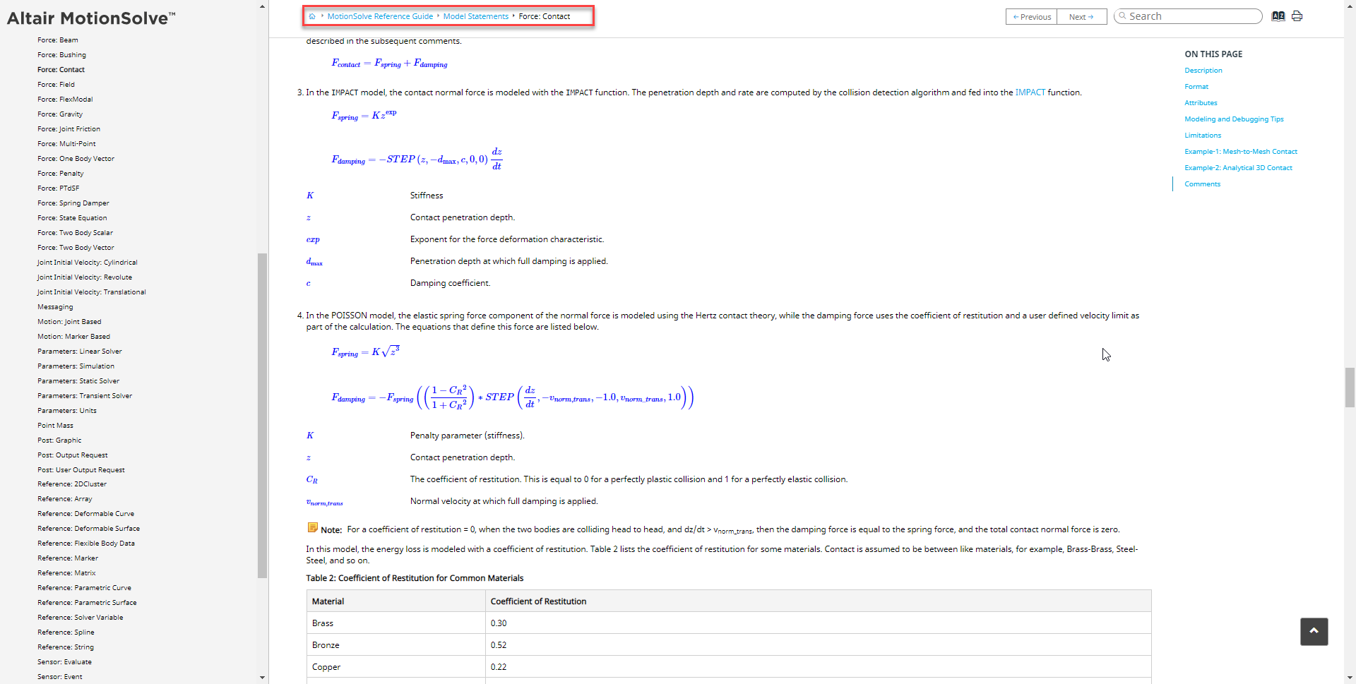
Task: Open Reference: Solver Variable topic
Action: pos(81,618)
